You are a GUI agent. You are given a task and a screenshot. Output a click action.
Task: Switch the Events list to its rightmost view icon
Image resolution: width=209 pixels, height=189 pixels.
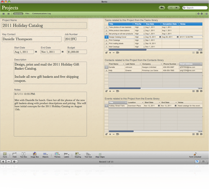pyautogui.click(x=201, y=134)
